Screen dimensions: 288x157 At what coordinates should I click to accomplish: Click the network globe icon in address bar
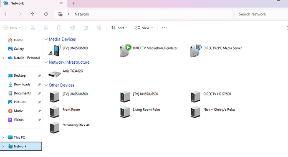click(x=60, y=14)
